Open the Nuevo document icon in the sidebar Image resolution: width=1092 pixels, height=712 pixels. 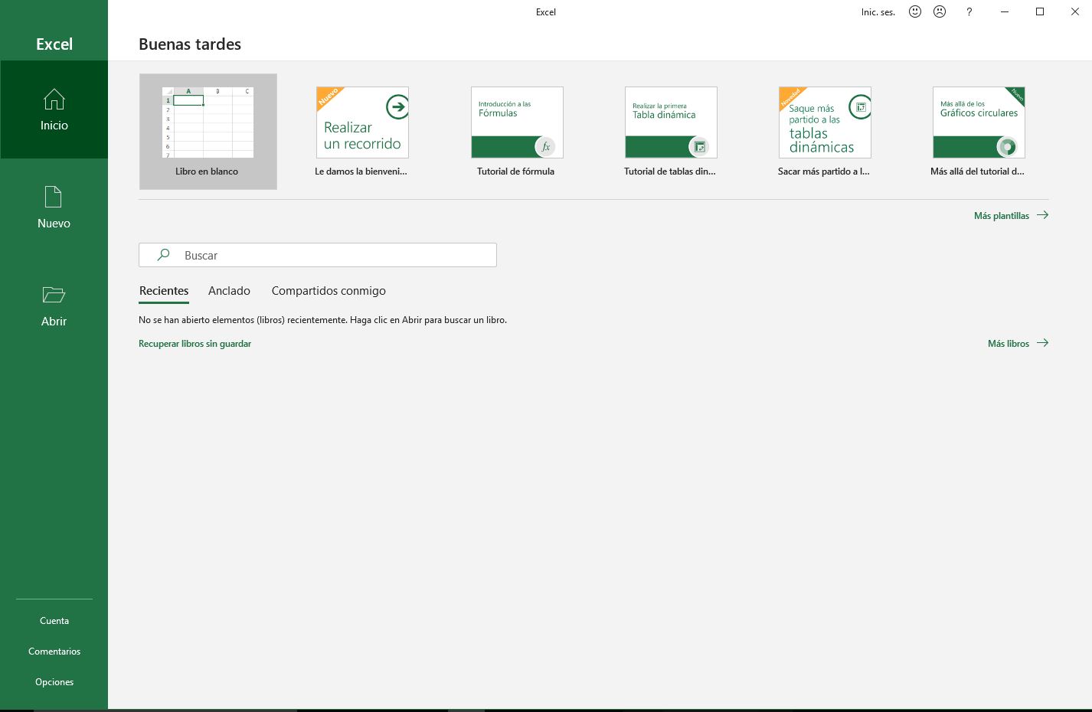(54, 197)
